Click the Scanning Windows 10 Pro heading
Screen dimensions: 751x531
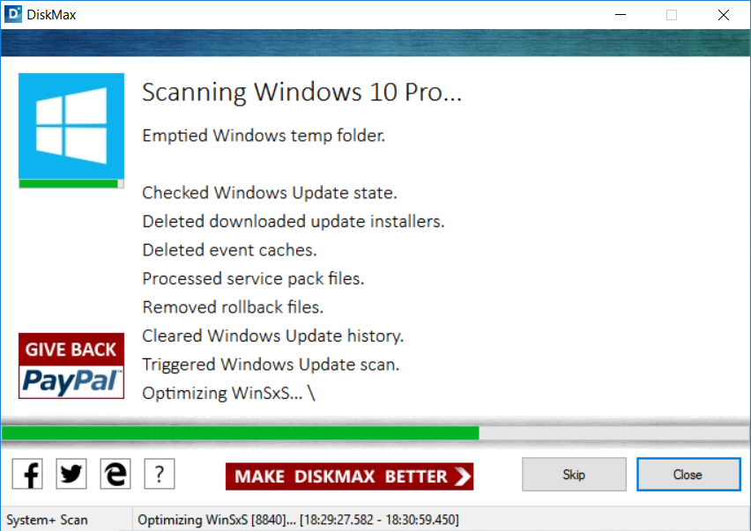301,92
